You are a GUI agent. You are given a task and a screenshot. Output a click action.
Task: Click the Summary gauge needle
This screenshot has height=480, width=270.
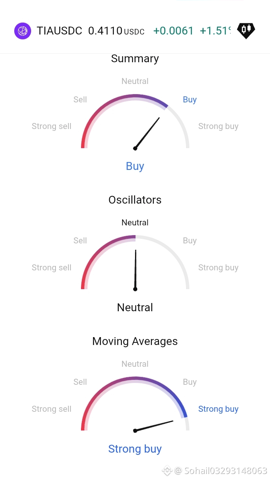[147, 133]
